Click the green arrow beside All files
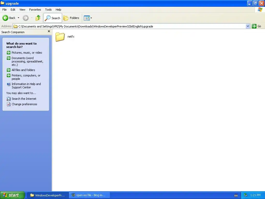The width and height of the screenshot is (265, 199). point(9,70)
